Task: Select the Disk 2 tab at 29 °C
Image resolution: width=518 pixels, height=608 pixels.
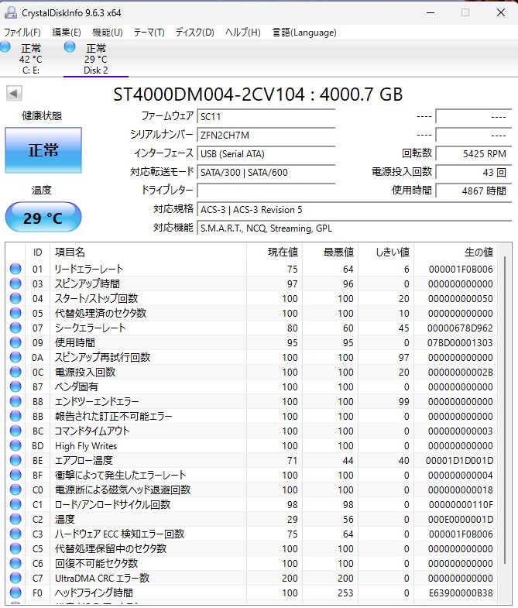Action: tap(96, 59)
